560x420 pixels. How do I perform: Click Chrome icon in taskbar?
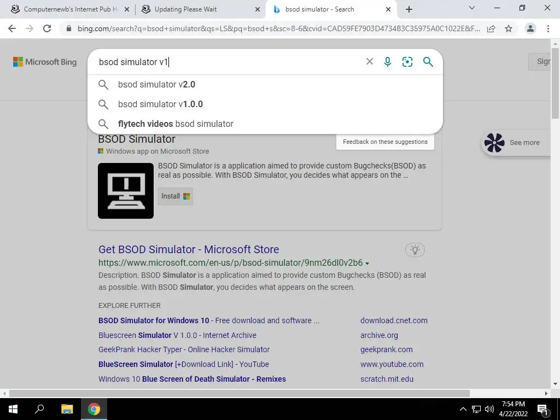tap(94, 409)
